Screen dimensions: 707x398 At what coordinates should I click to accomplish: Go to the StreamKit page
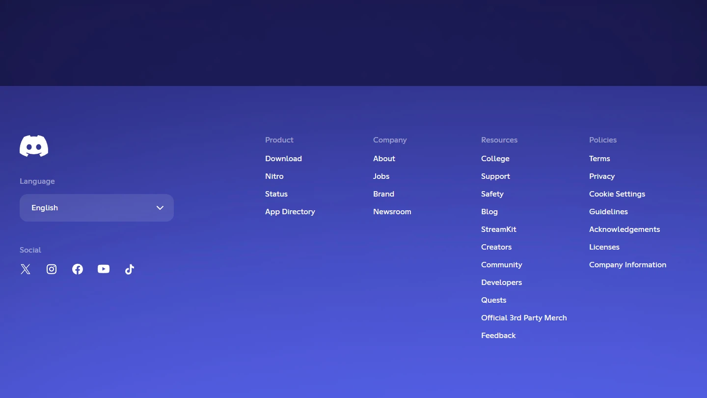coord(498,229)
